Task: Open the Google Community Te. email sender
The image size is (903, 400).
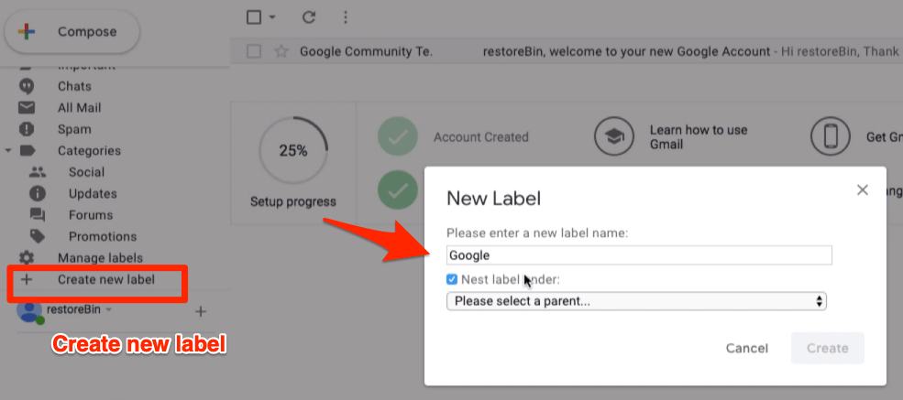Action: (x=366, y=52)
